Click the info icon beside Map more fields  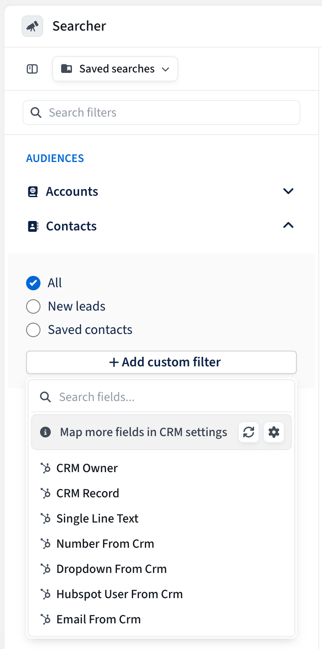[45, 433]
